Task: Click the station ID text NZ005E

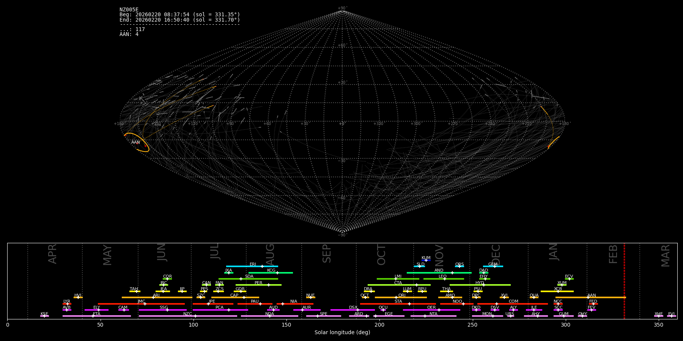Action: 129,10
